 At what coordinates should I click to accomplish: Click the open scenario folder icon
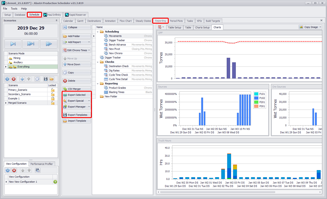coord(52,79)
